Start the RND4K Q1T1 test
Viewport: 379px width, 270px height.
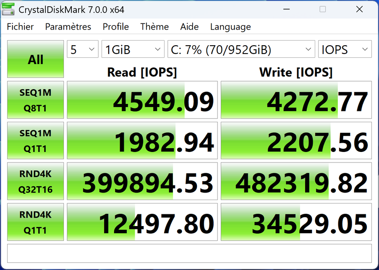[36, 222]
